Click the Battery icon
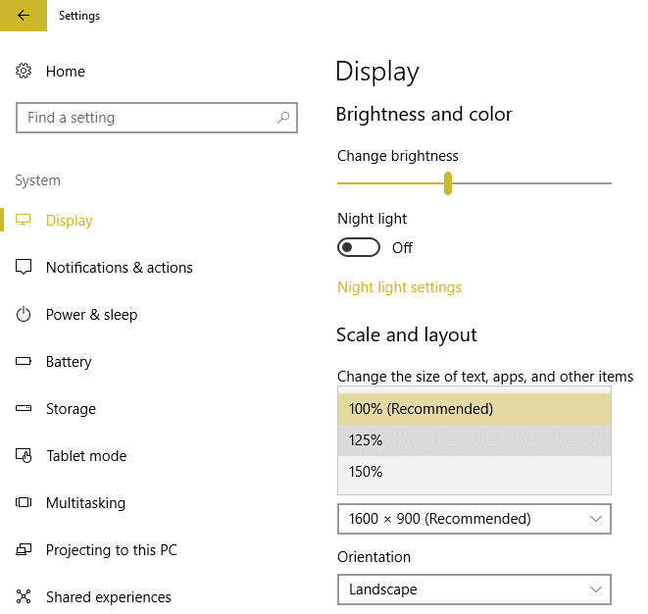The height and width of the screenshot is (614, 648). coord(25,362)
